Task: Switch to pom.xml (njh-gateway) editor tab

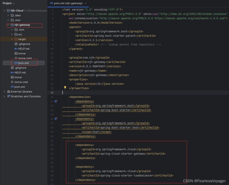Action: tap(68, 3)
